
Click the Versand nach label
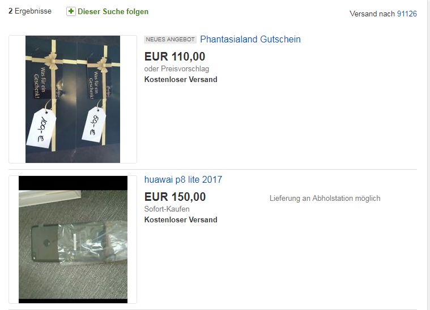pos(372,14)
